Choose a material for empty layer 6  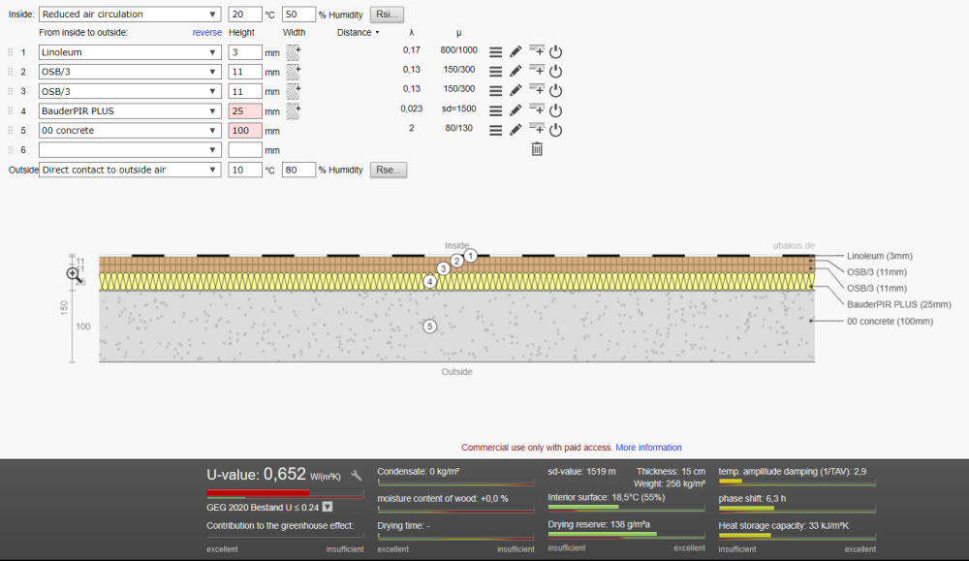click(x=130, y=150)
